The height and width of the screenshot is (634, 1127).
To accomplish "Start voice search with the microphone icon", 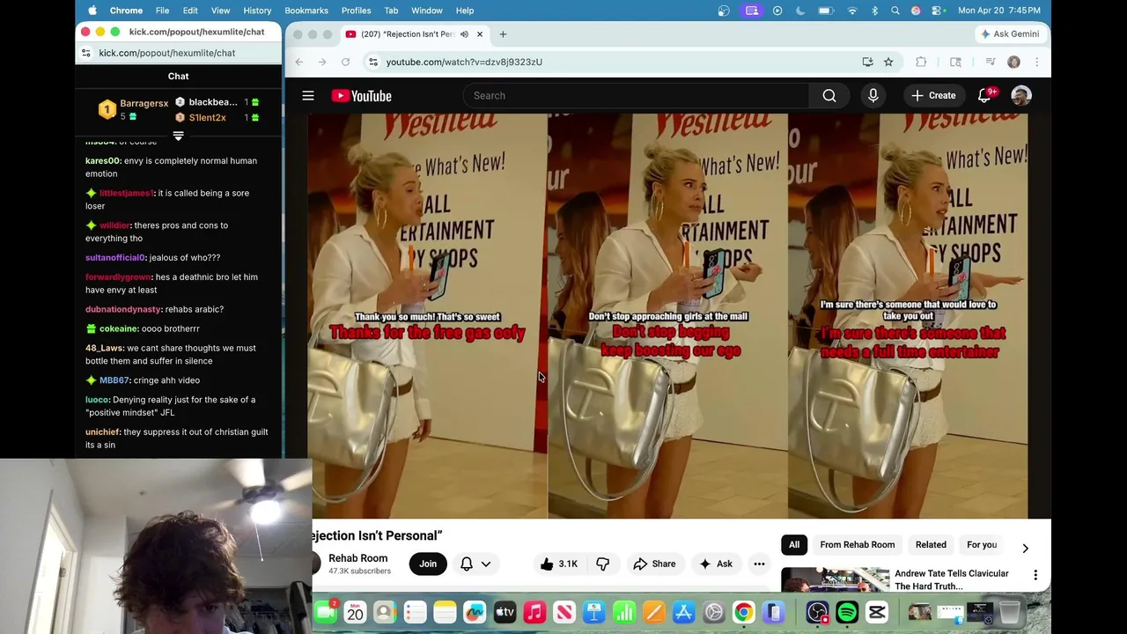I will point(873,96).
